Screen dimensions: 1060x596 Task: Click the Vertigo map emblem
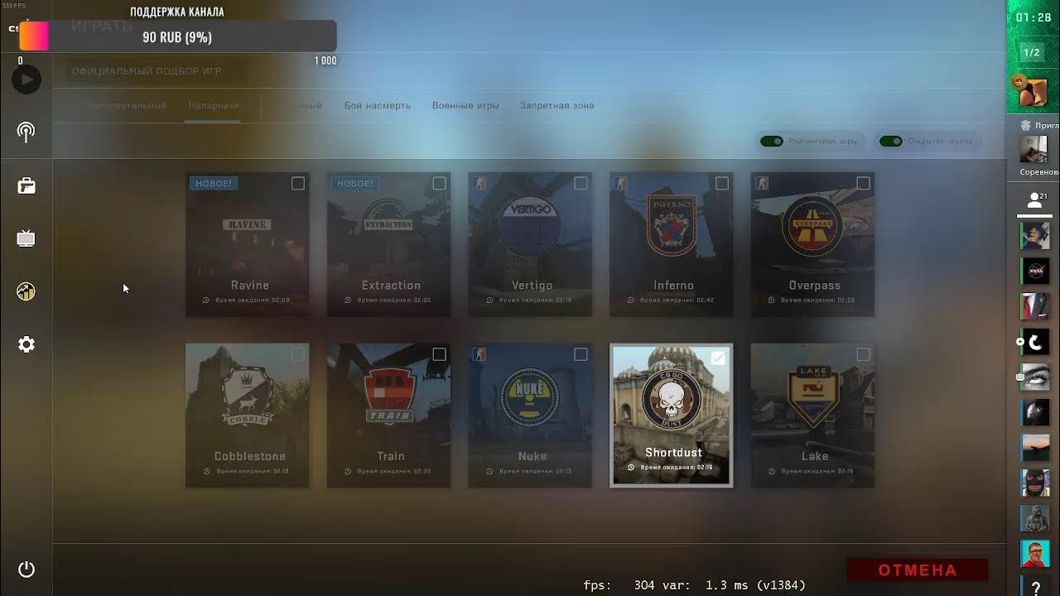(x=532, y=226)
